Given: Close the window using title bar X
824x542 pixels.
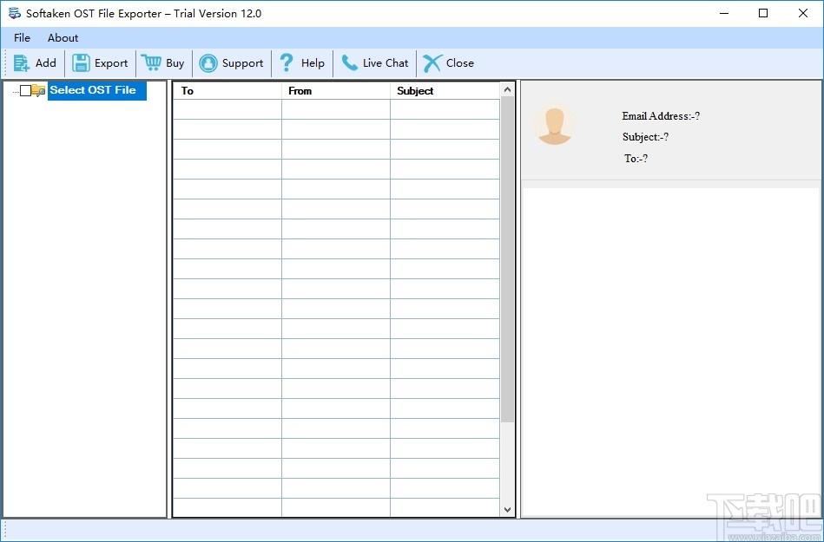Looking at the screenshot, I should tap(803, 14).
